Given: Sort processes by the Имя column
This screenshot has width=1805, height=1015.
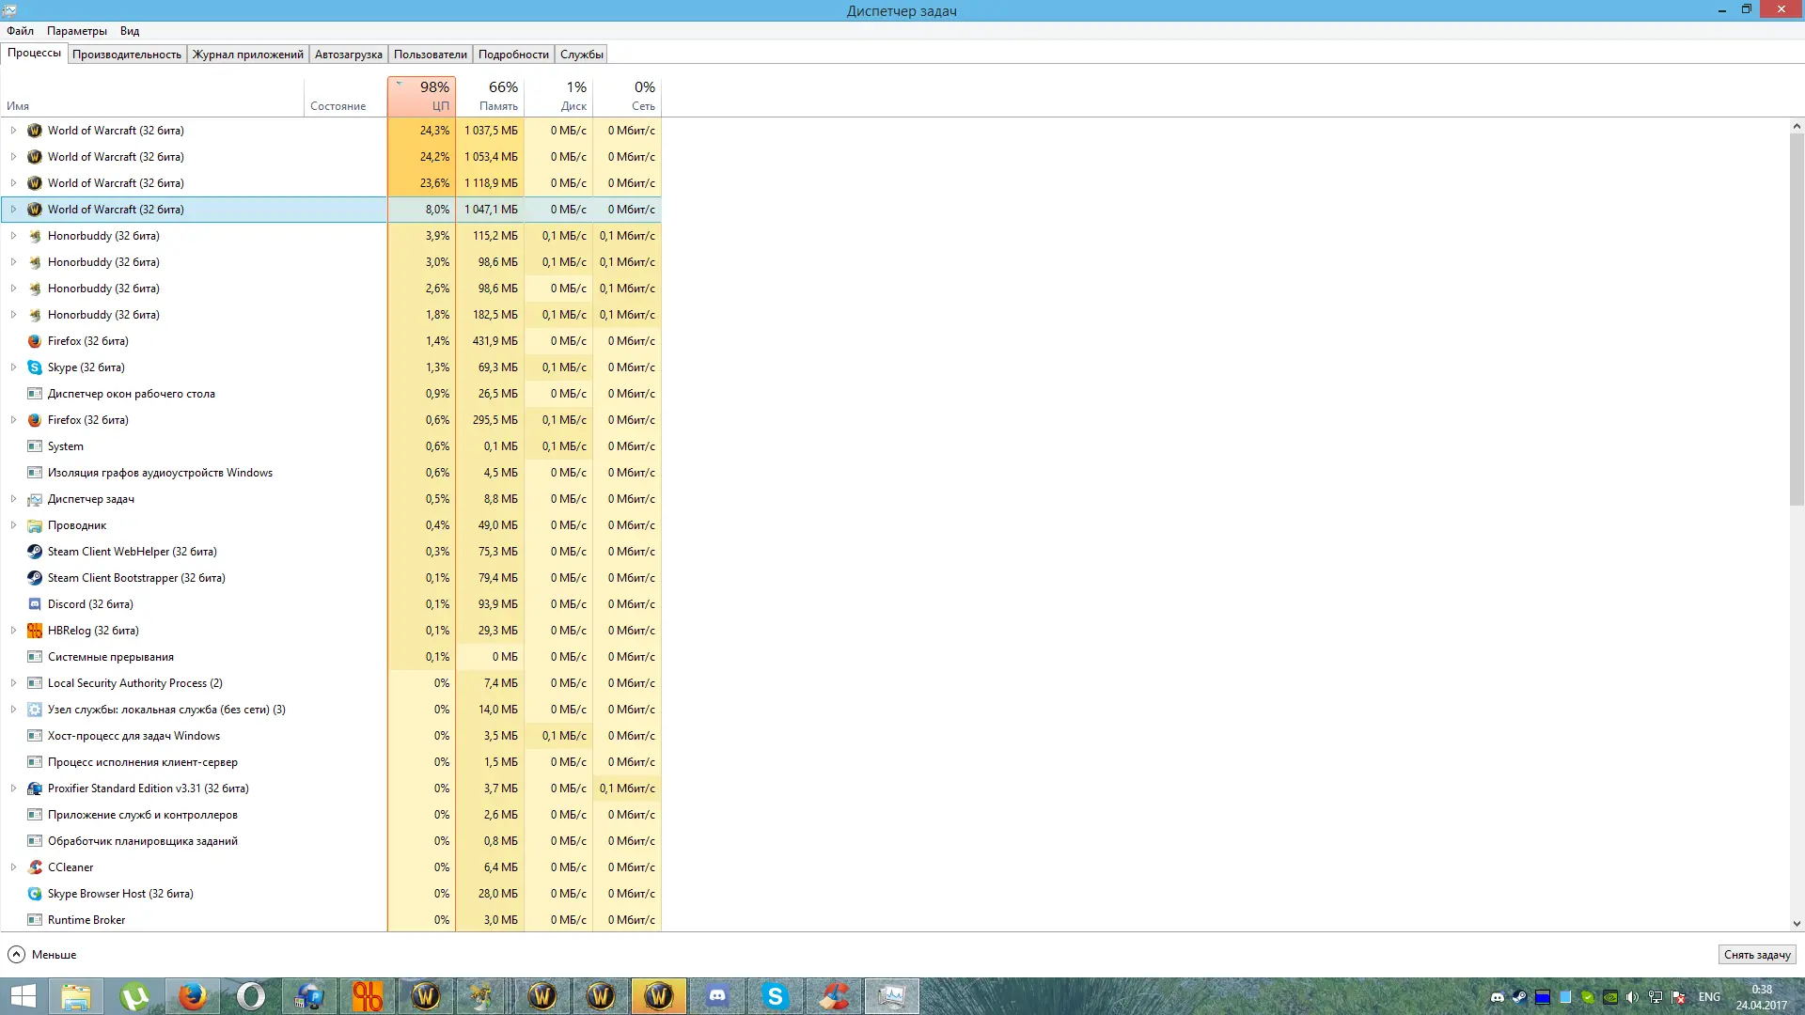Looking at the screenshot, I should tap(152, 97).
